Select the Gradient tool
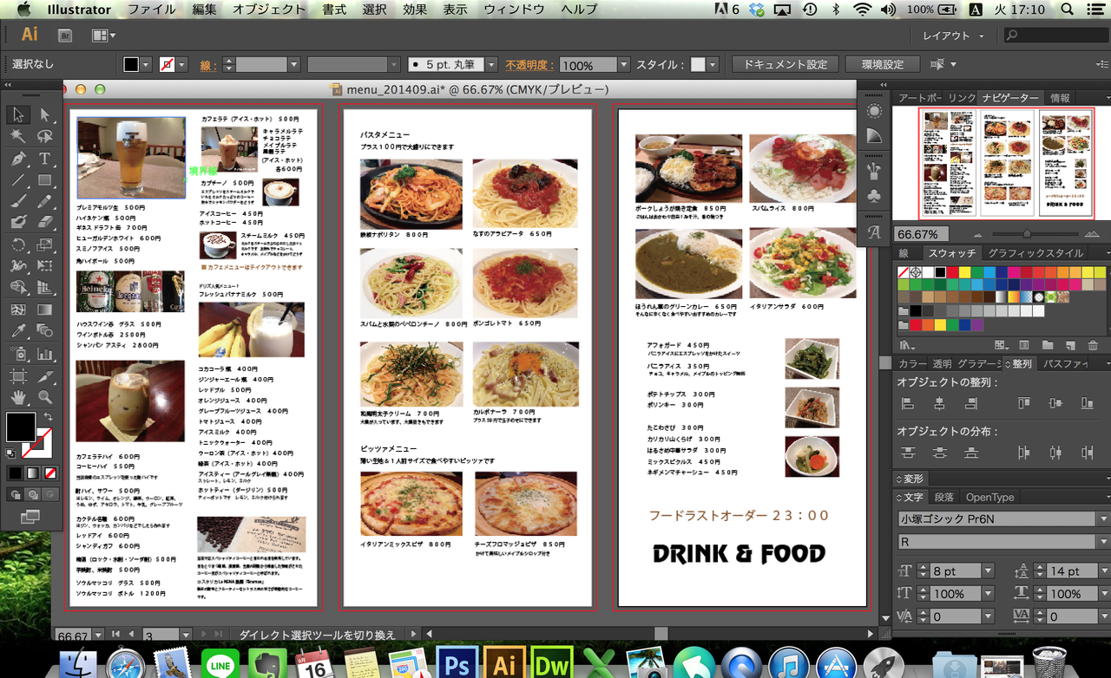The width and height of the screenshot is (1111, 678). point(45,310)
